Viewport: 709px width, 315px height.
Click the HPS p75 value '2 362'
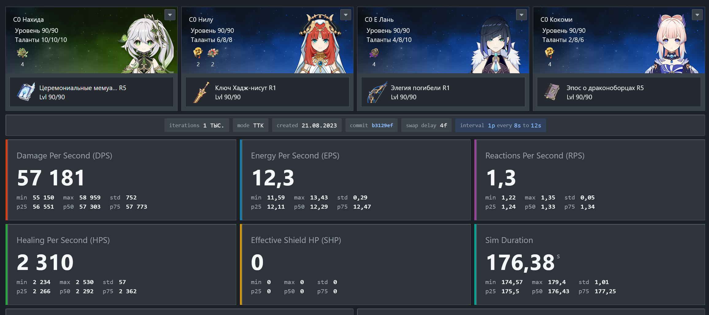(128, 291)
